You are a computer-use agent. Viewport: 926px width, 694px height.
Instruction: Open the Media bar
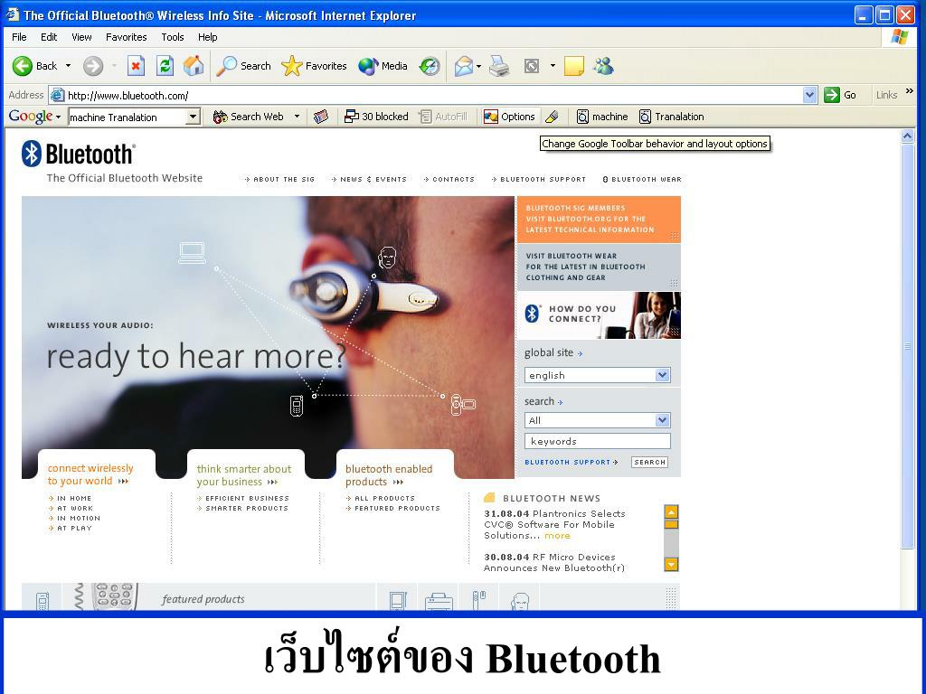383,66
